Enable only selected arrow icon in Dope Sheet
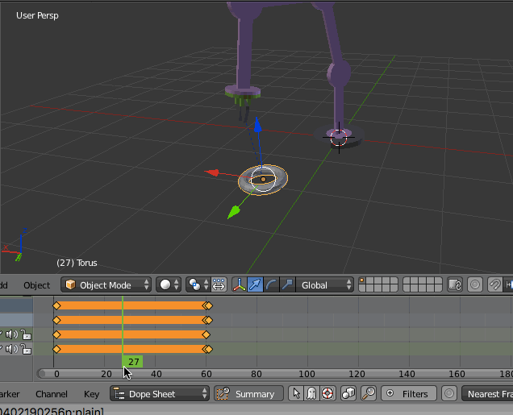The height and width of the screenshot is (415, 513). click(x=296, y=393)
